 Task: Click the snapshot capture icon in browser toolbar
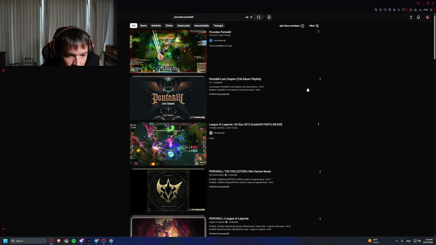385,10
